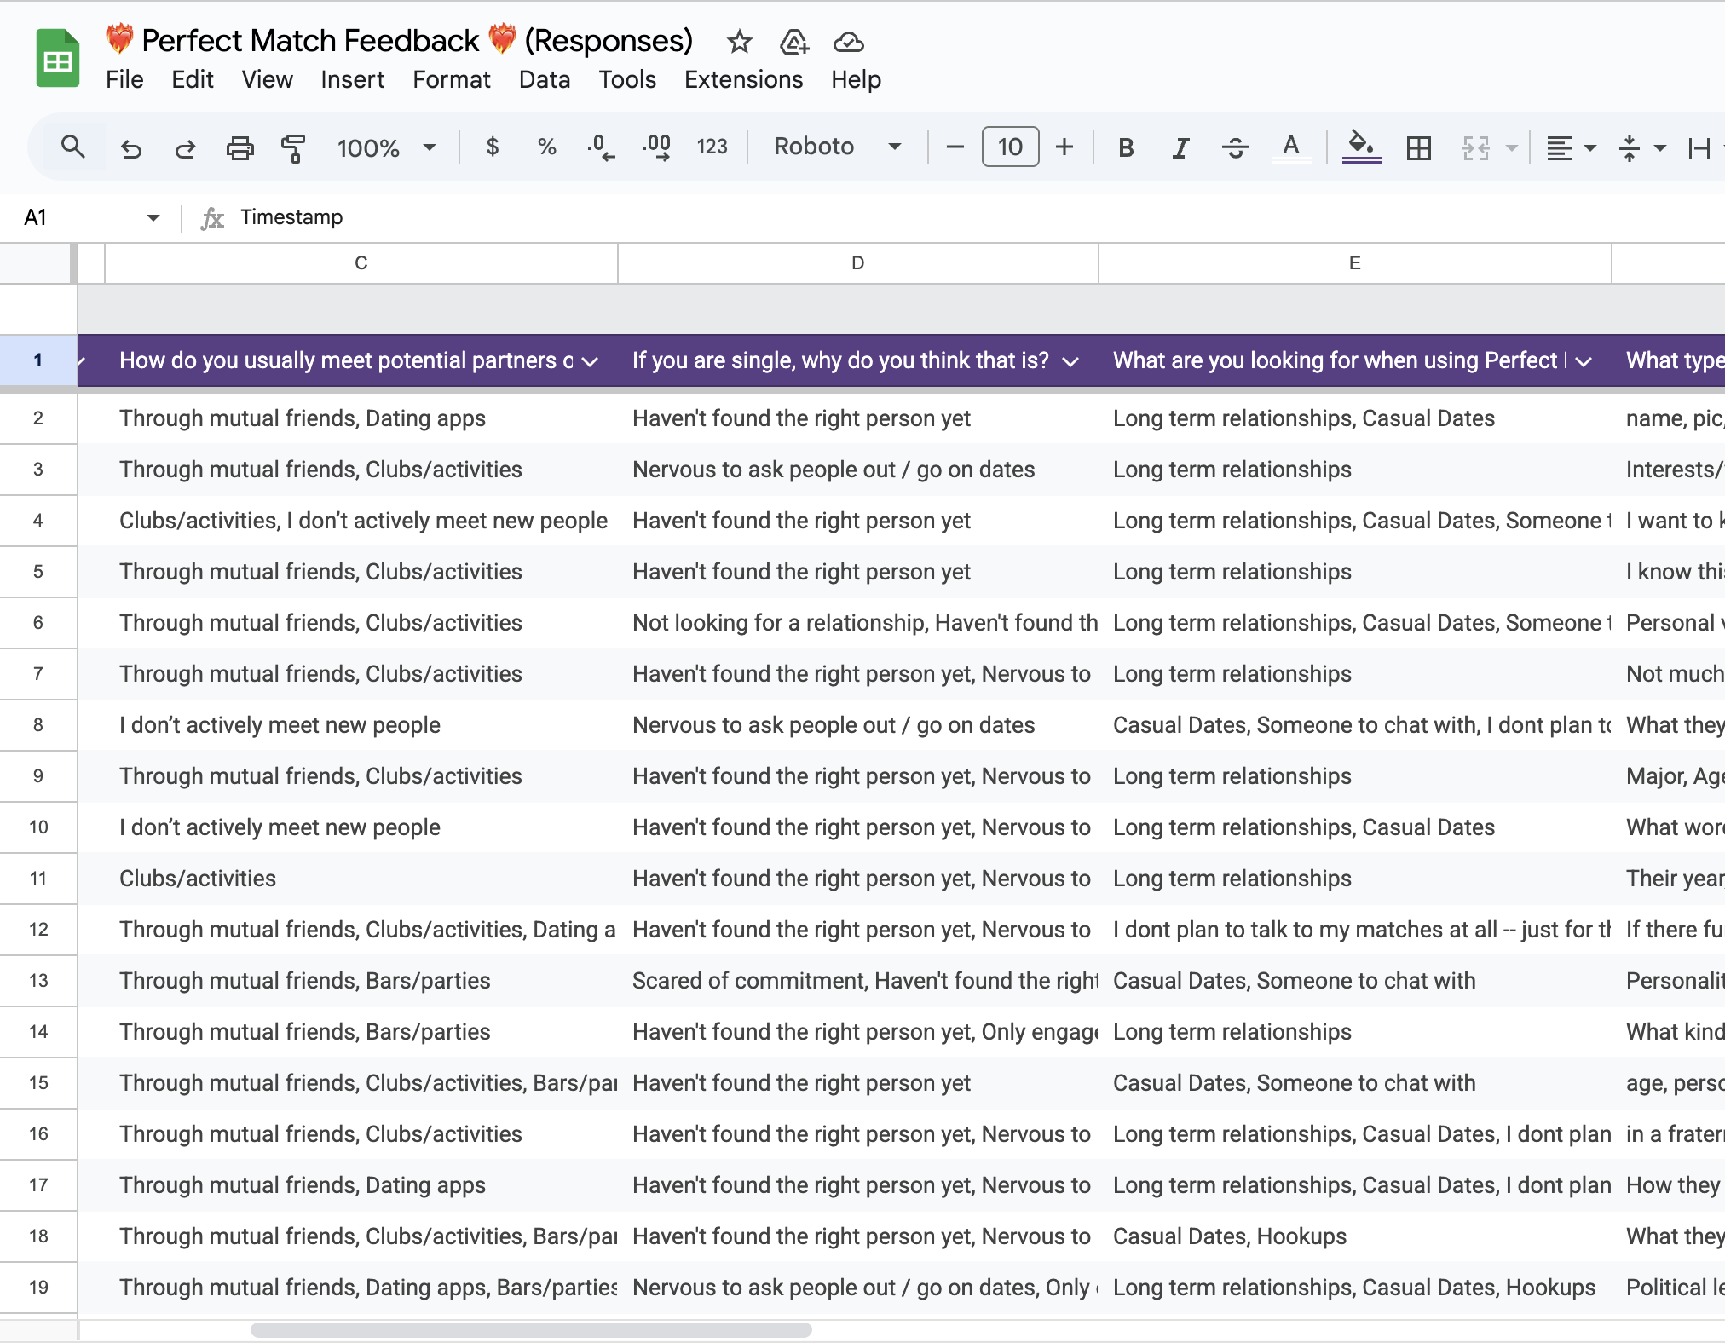The width and height of the screenshot is (1725, 1343).
Task: Decrease decimal places
Action: tap(601, 147)
